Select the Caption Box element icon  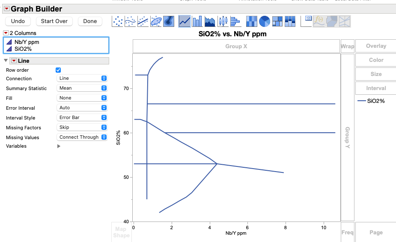click(307, 21)
